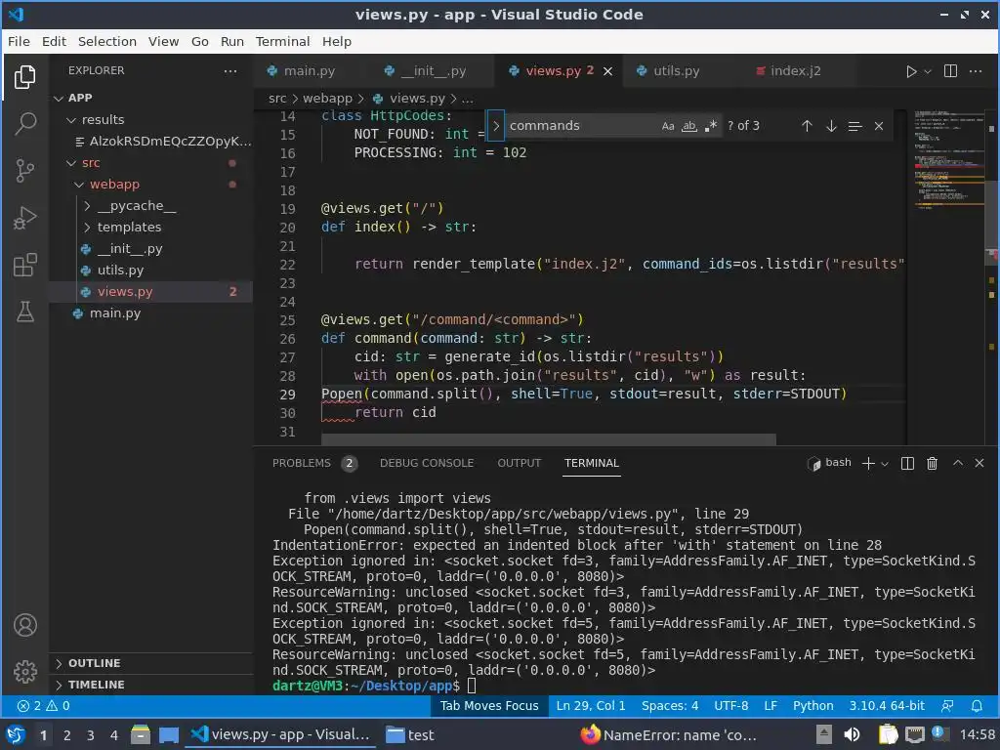This screenshot has height=750, width=1000.
Task: Toggle Tab Moves Focus mode
Action: click(489, 706)
